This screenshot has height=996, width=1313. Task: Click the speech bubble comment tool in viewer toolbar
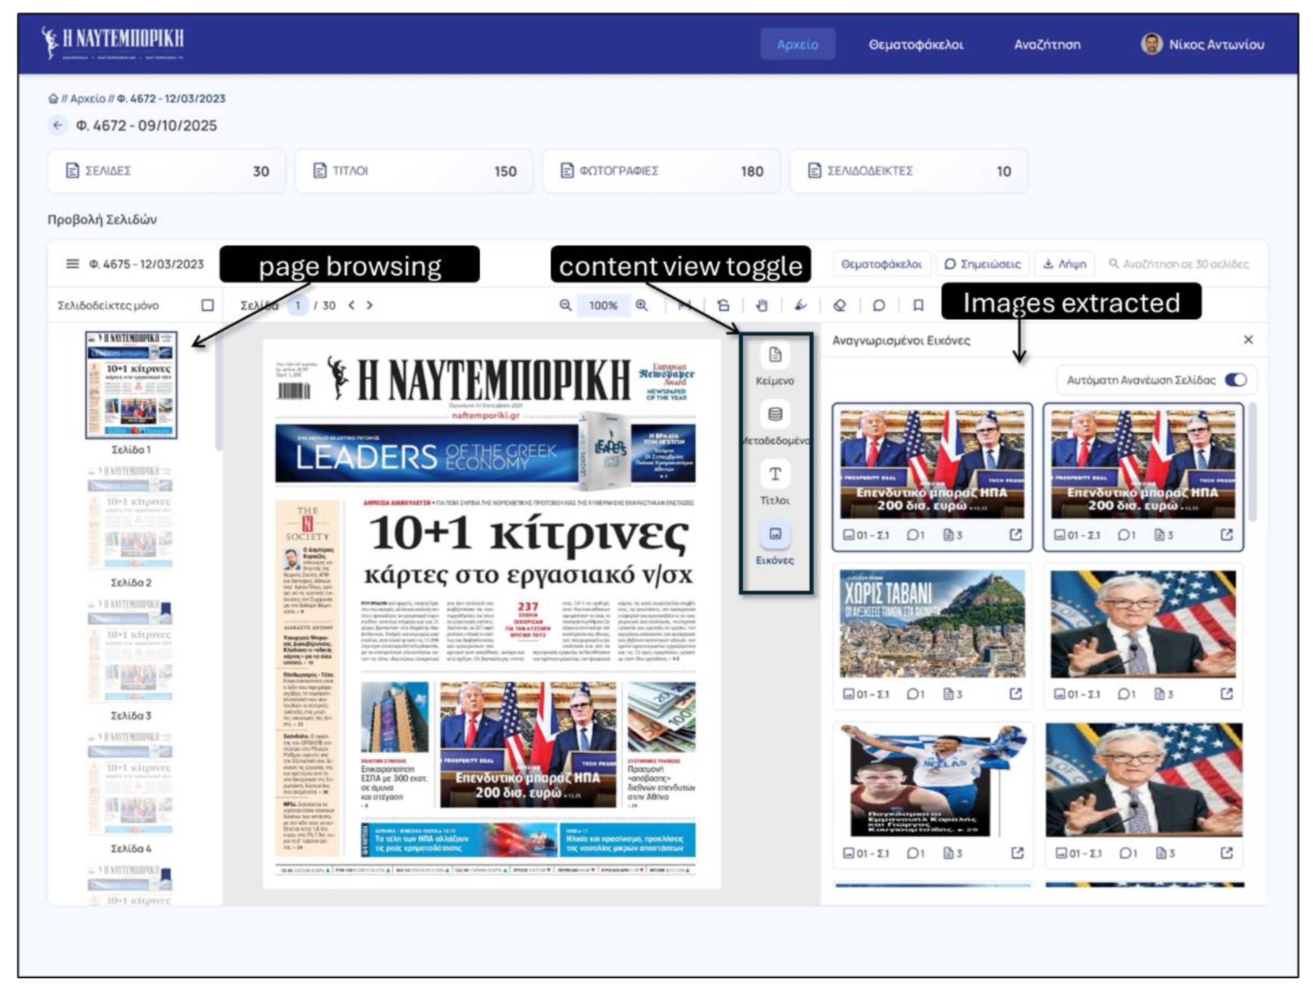(879, 305)
